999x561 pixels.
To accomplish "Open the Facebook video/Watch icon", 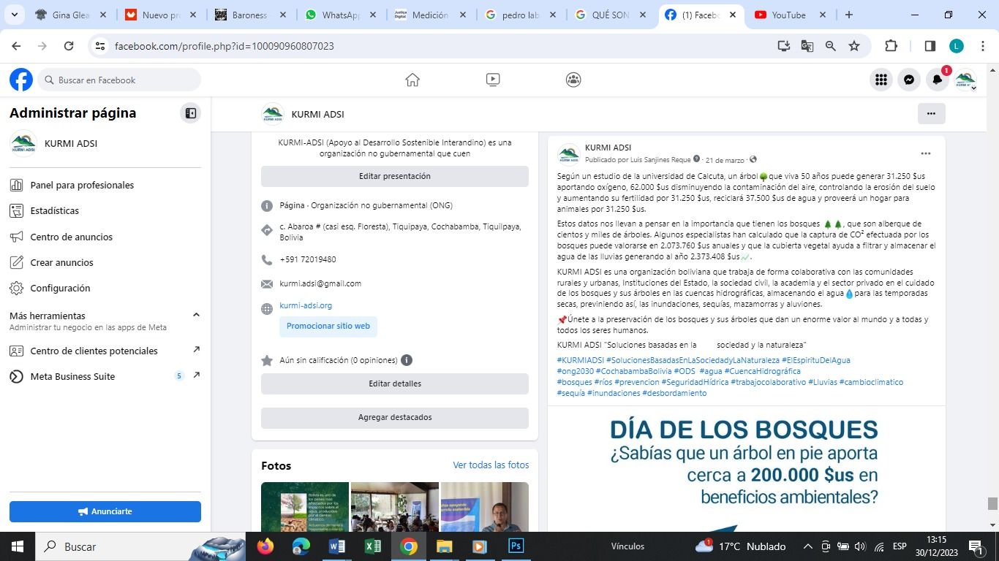I will 493,80.
